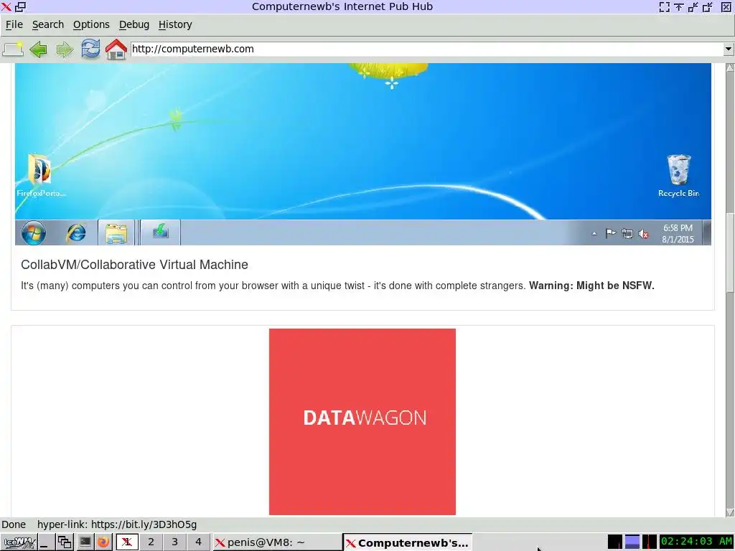Open the Search menu
Image resolution: width=735 pixels, height=551 pixels.
(48, 24)
